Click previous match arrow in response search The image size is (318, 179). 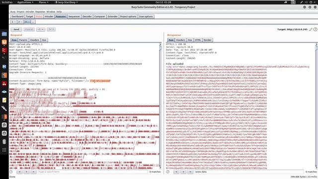tap(176, 172)
